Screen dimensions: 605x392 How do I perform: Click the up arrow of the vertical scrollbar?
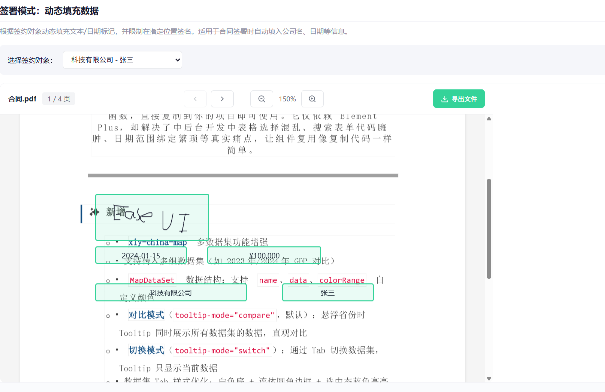pyautogui.click(x=489, y=118)
